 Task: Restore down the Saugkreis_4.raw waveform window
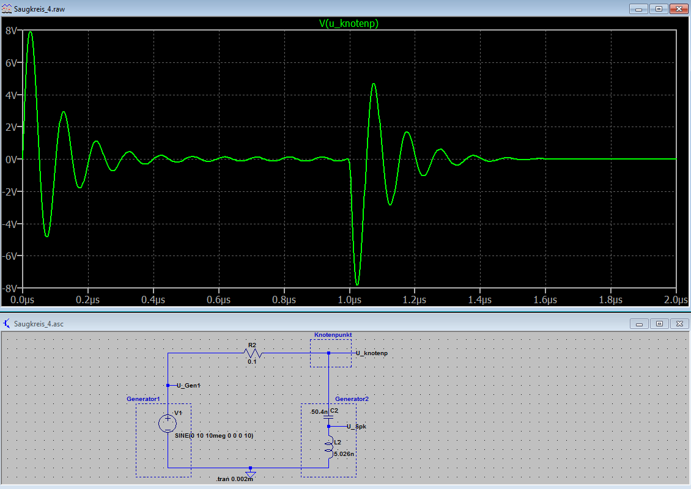659,9
